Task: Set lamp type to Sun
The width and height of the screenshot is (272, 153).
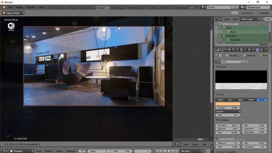Action: pyautogui.click(x=230, y=99)
